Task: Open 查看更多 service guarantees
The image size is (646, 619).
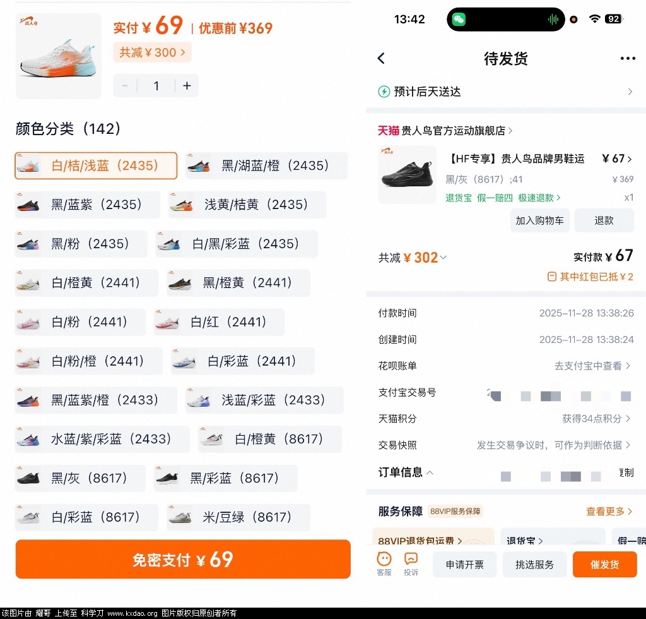Action: [x=609, y=511]
